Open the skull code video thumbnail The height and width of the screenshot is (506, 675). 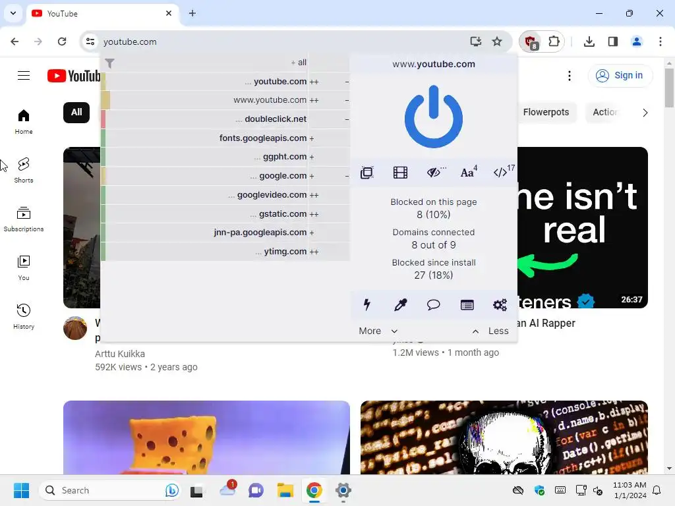tap(504, 437)
